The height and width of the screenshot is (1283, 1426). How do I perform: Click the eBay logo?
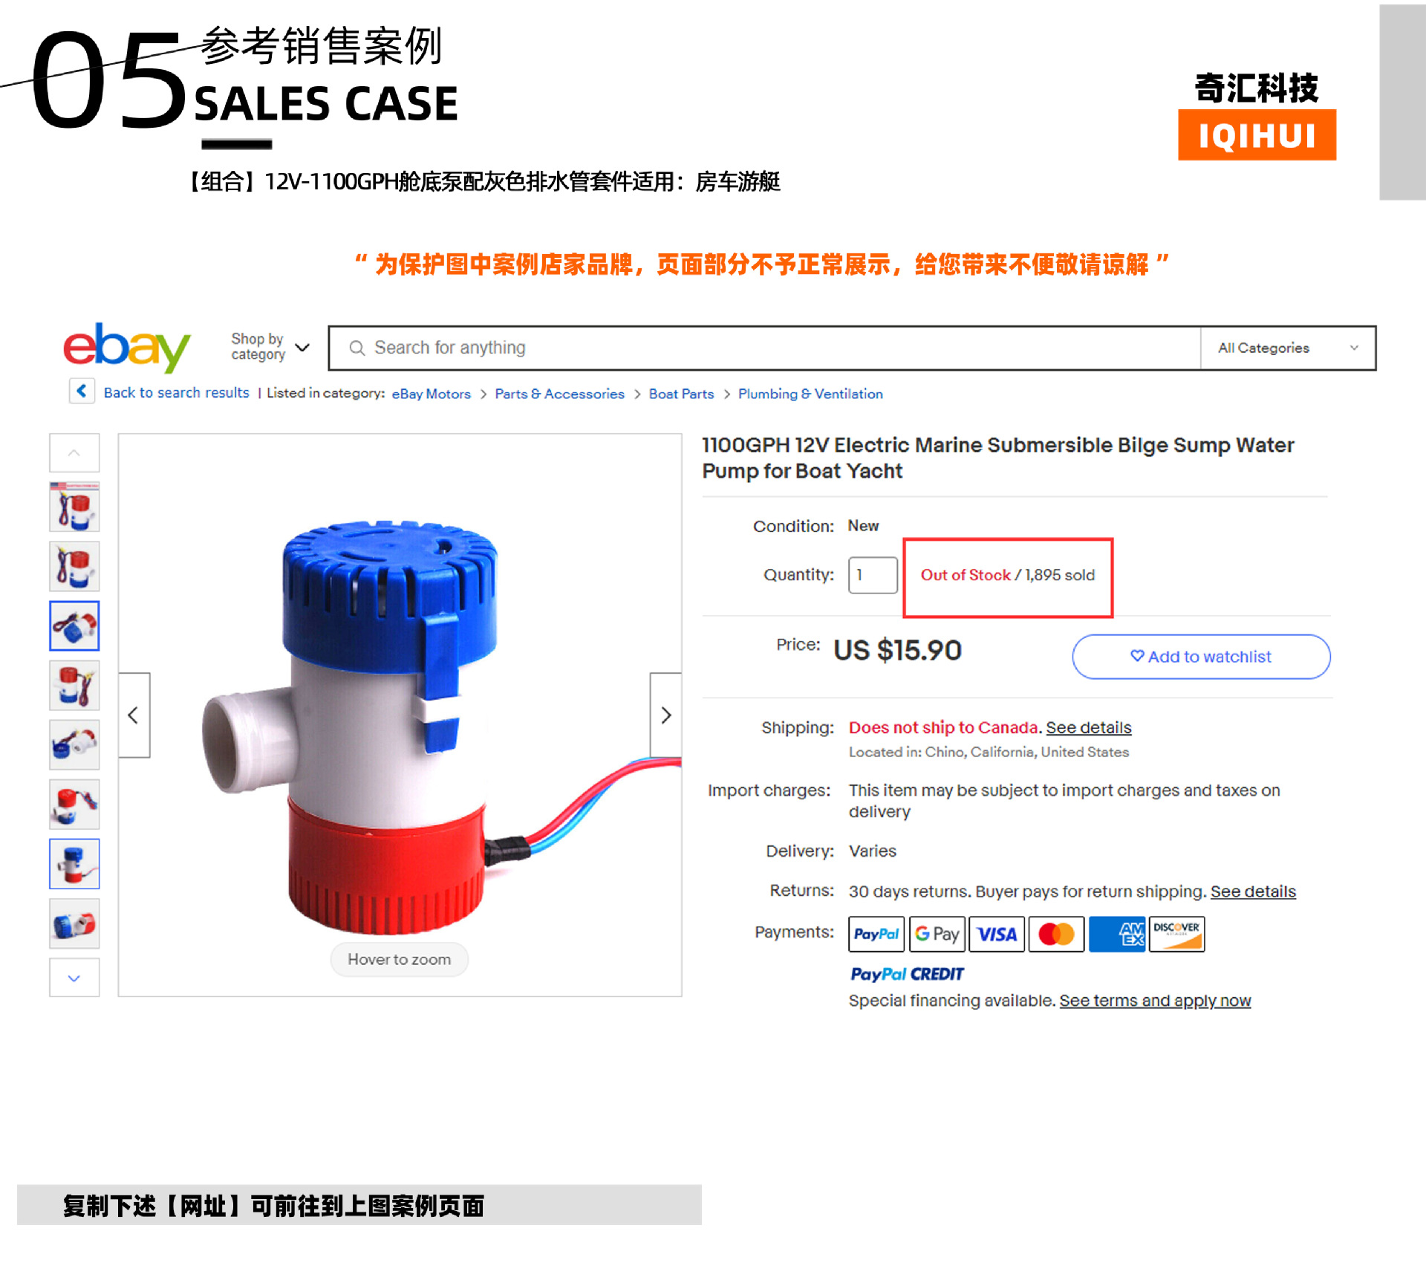pos(127,347)
